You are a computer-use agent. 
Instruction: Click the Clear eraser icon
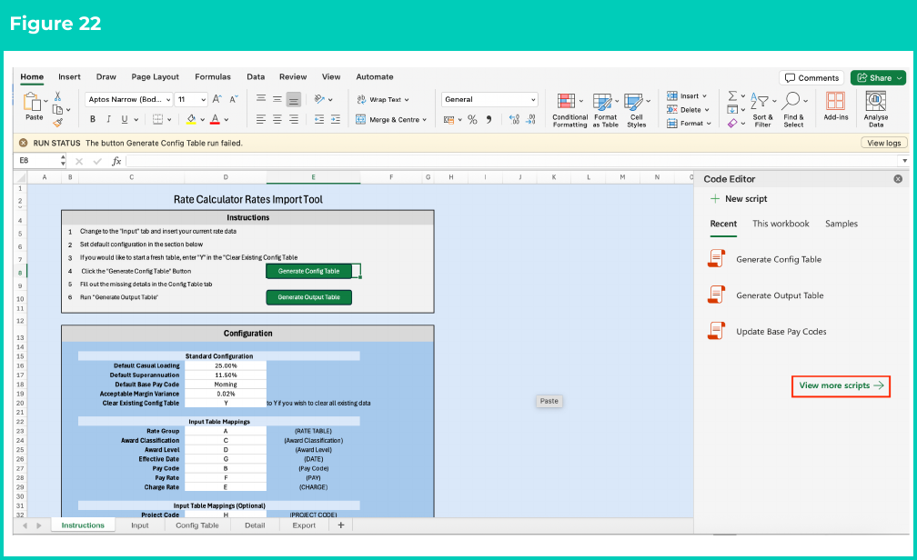click(x=732, y=124)
